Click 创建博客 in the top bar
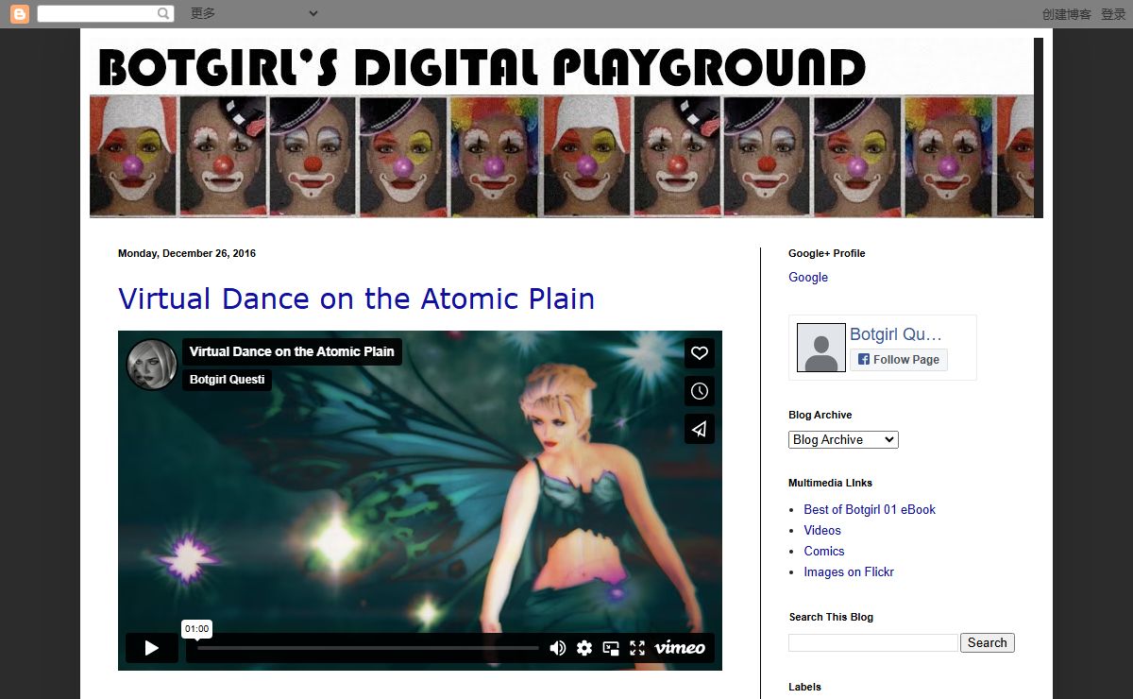Viewport: 1133px width, 699px height. pyautogui.click(x=1066, y=14)
